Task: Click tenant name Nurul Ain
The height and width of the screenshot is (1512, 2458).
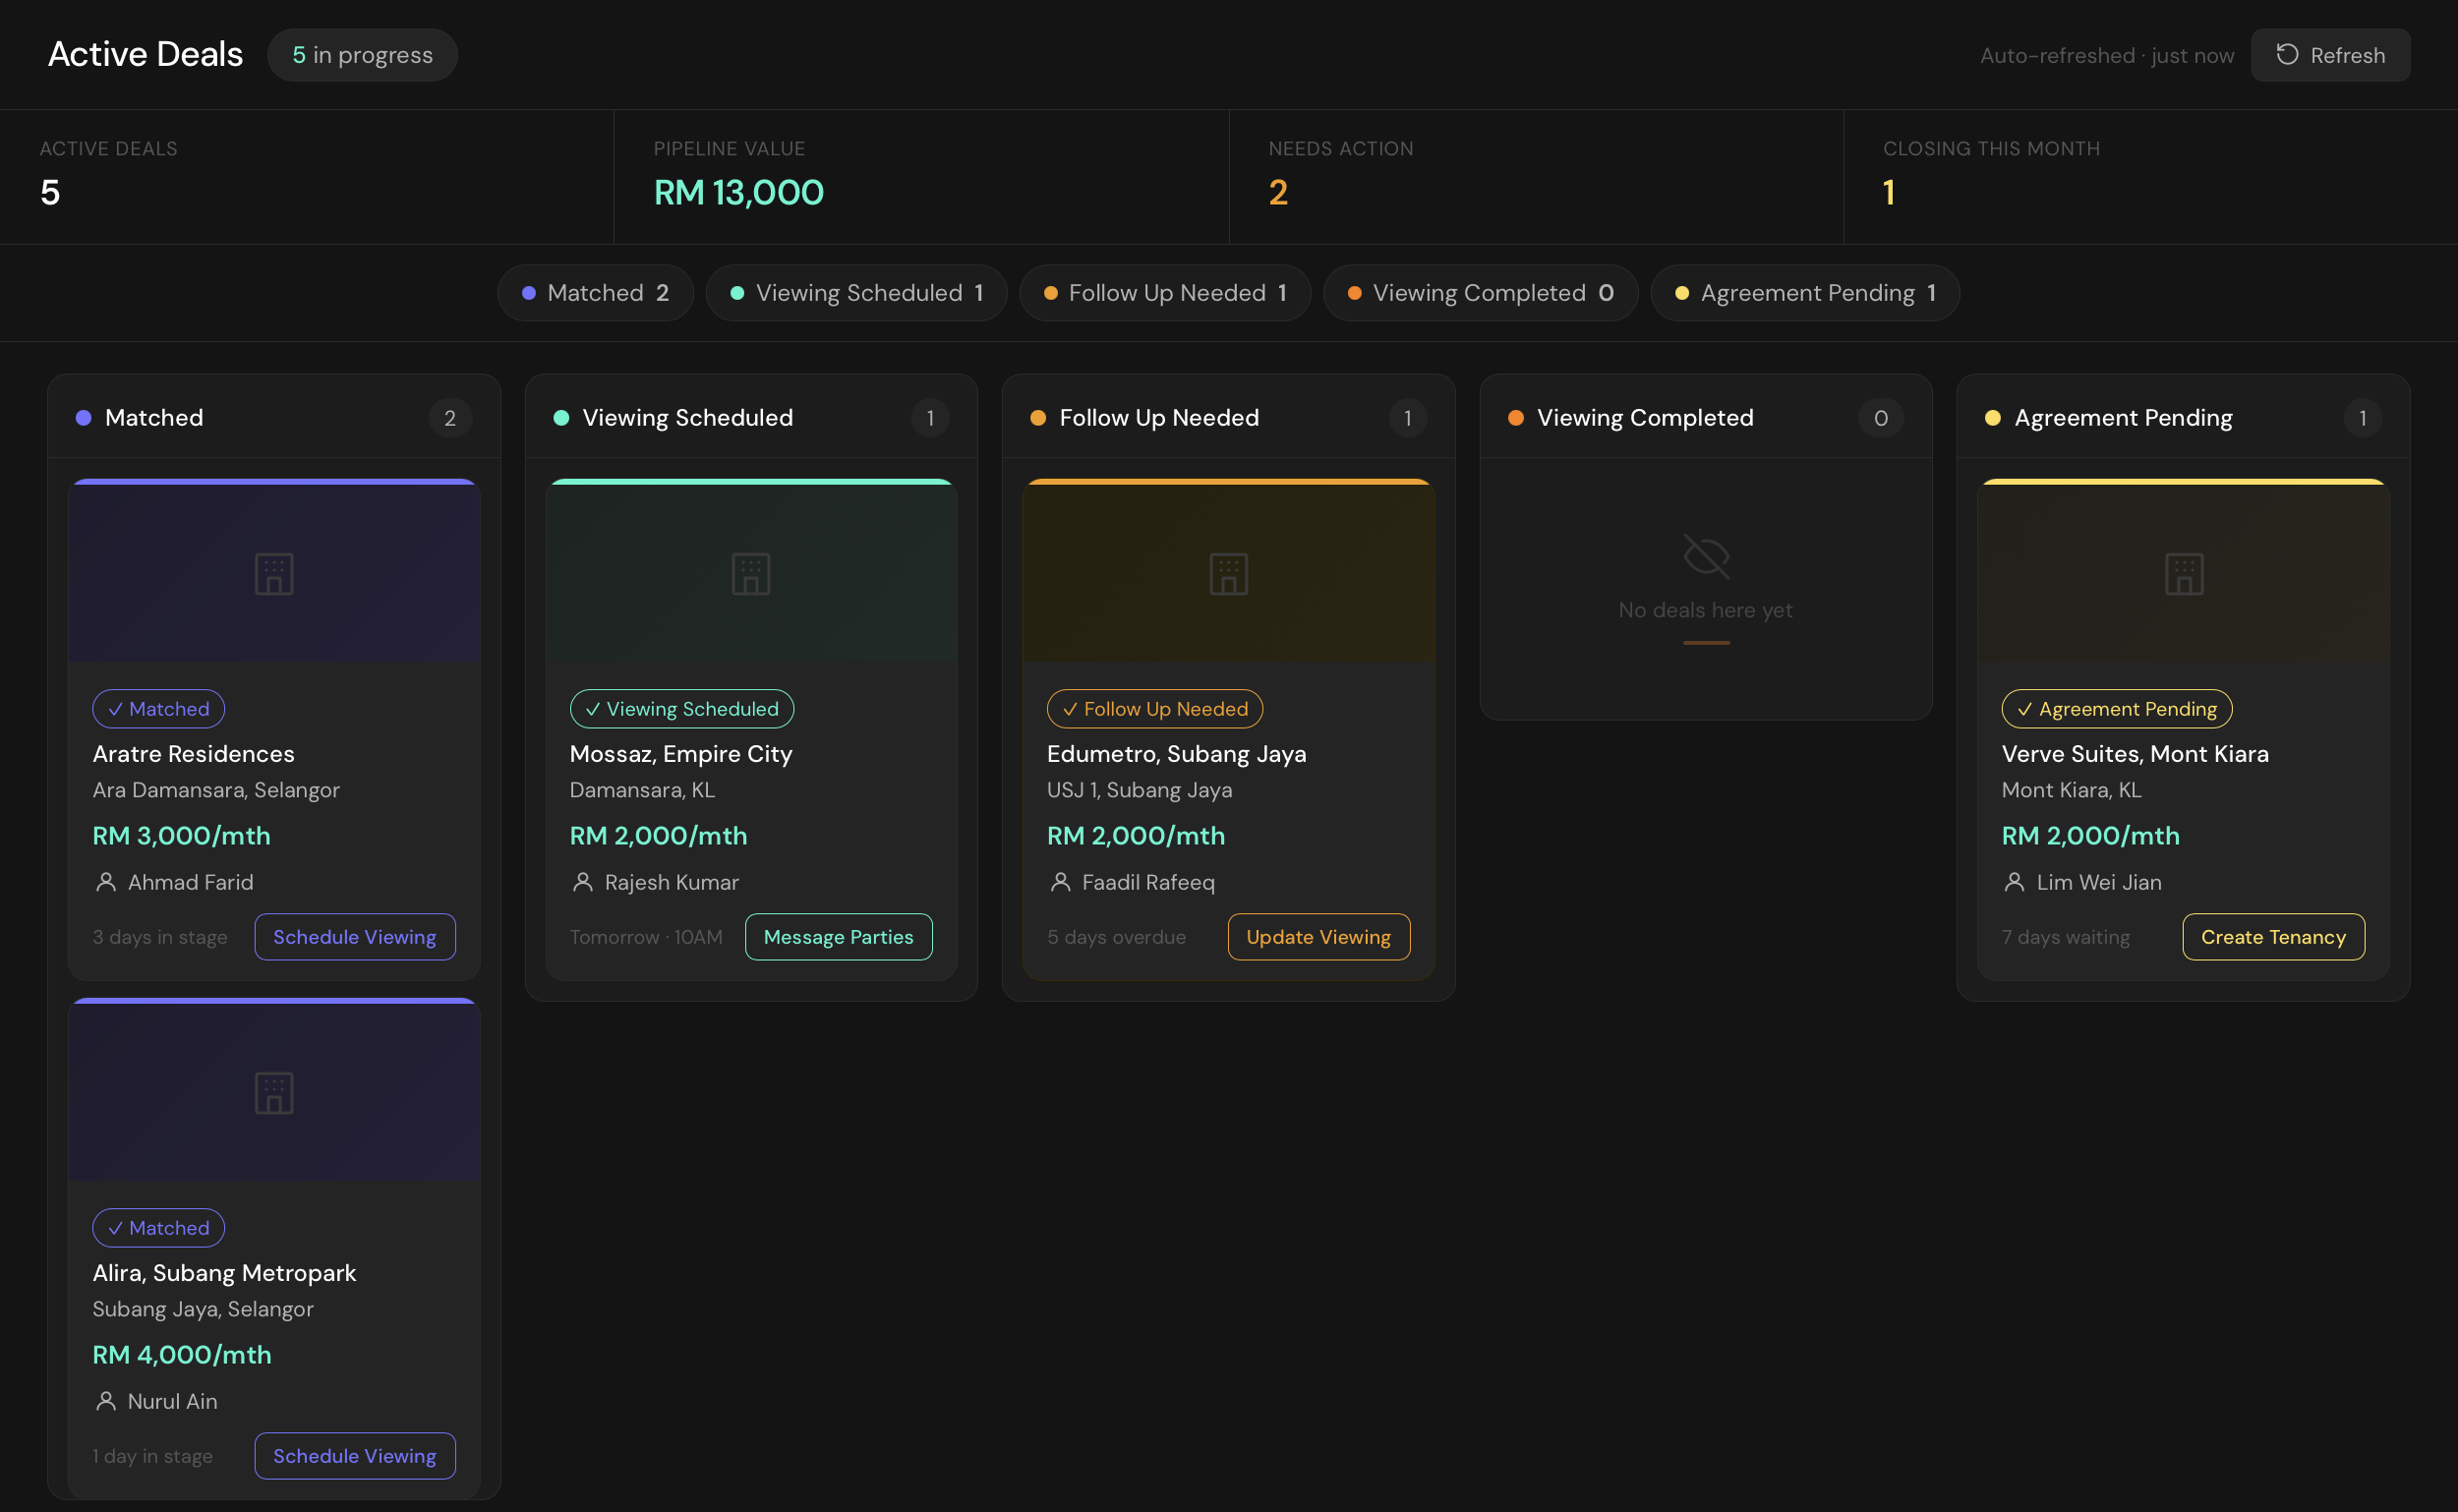Action: (173, 1401)
